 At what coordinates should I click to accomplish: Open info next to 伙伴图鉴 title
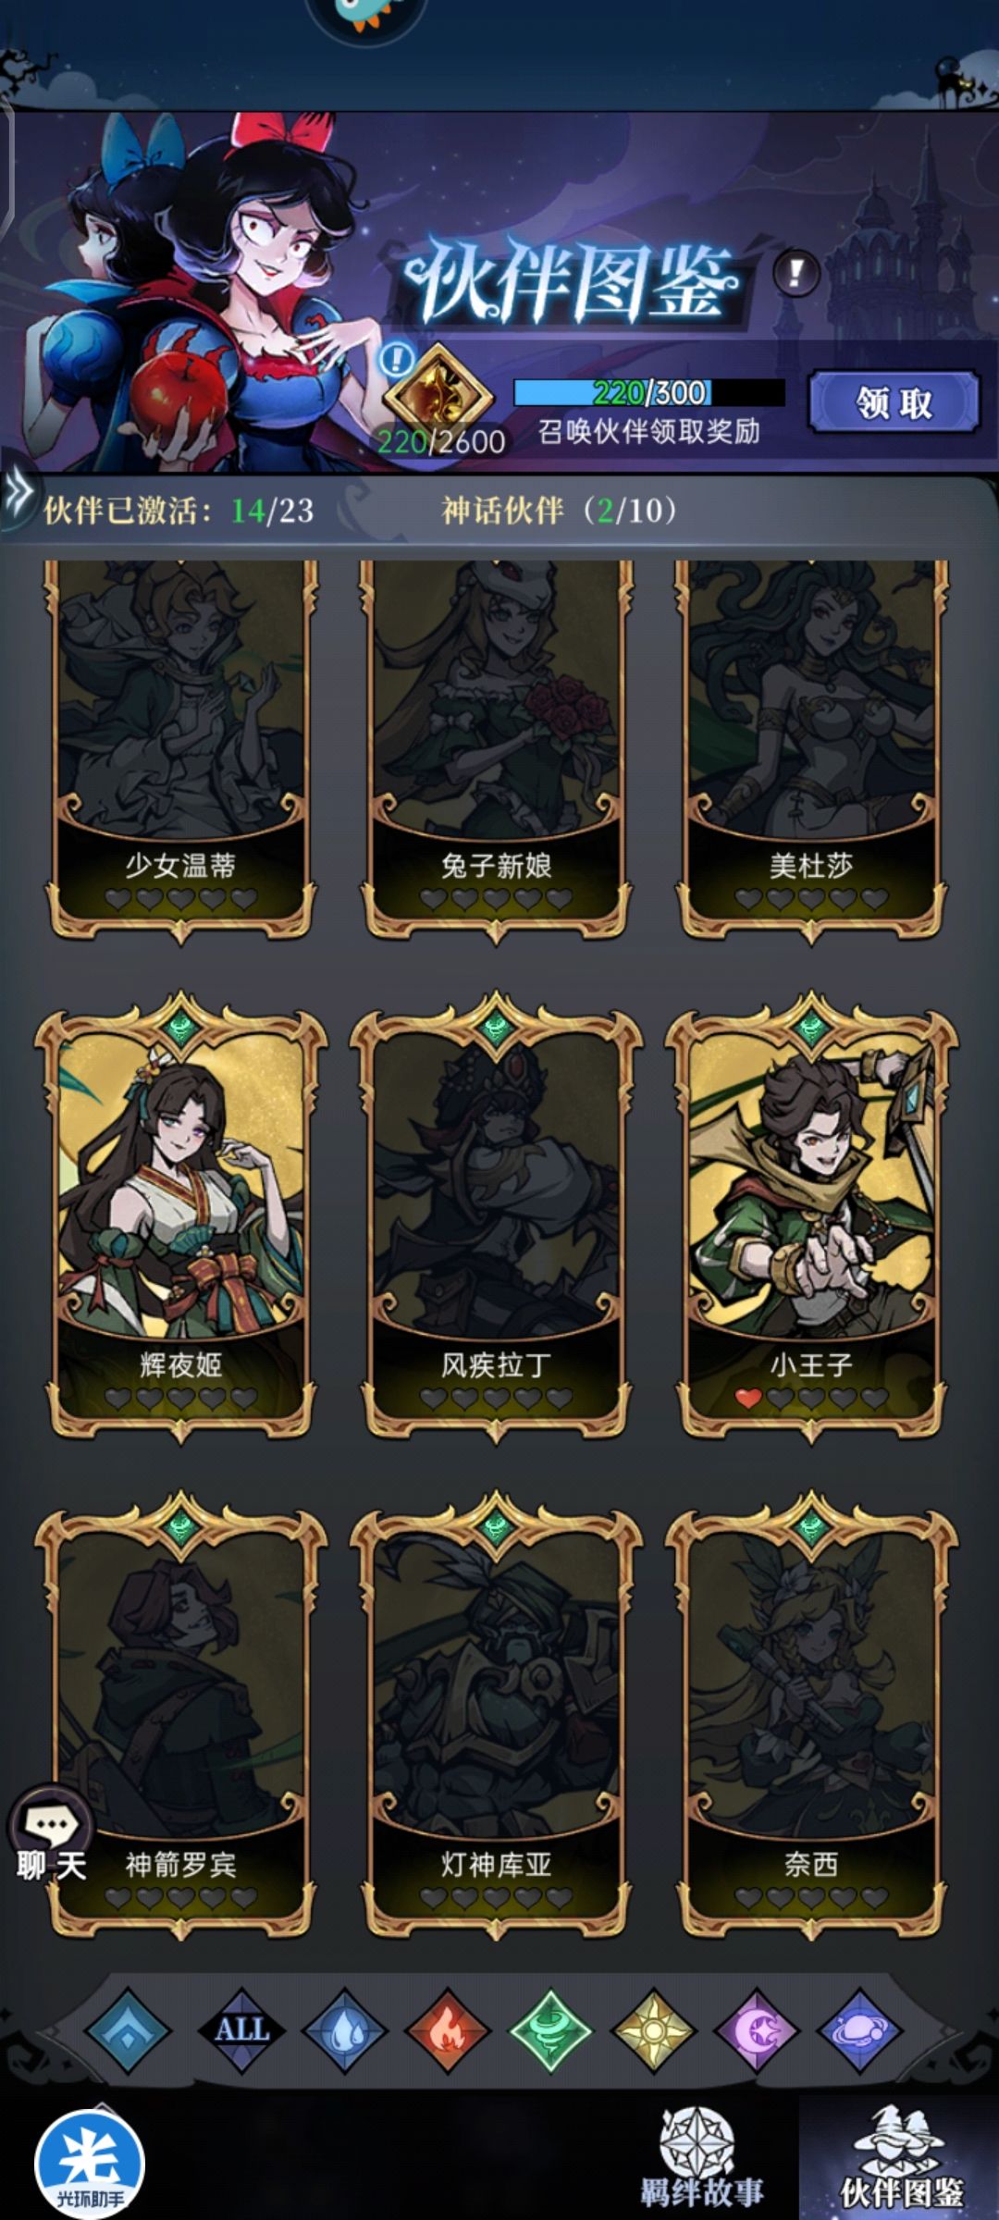795,272
